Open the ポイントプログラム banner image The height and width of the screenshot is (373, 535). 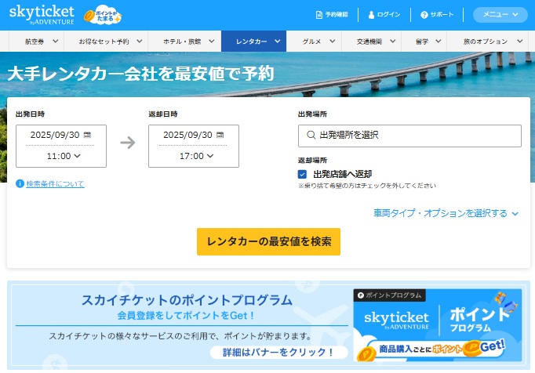point(438,325)
